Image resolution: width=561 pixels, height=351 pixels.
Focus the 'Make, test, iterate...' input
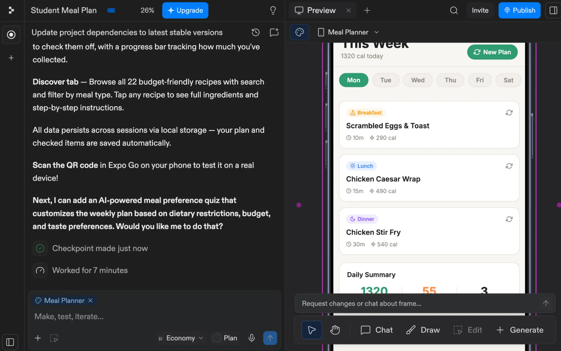(x=155, y=316)
